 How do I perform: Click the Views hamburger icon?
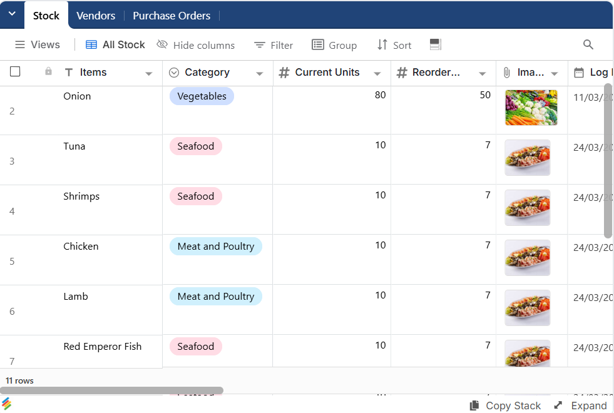tap(19, 44)
